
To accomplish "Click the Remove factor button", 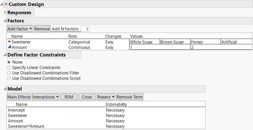I will coord(42,29).
